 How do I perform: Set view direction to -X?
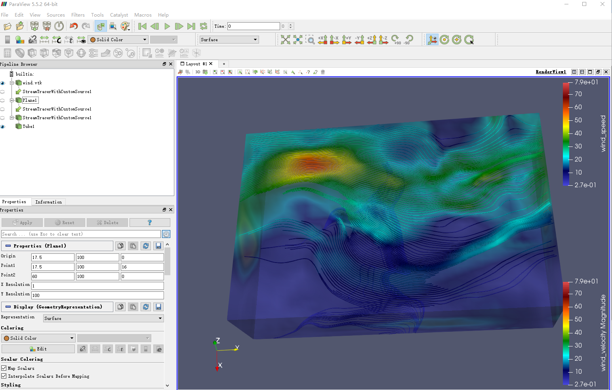335,40
